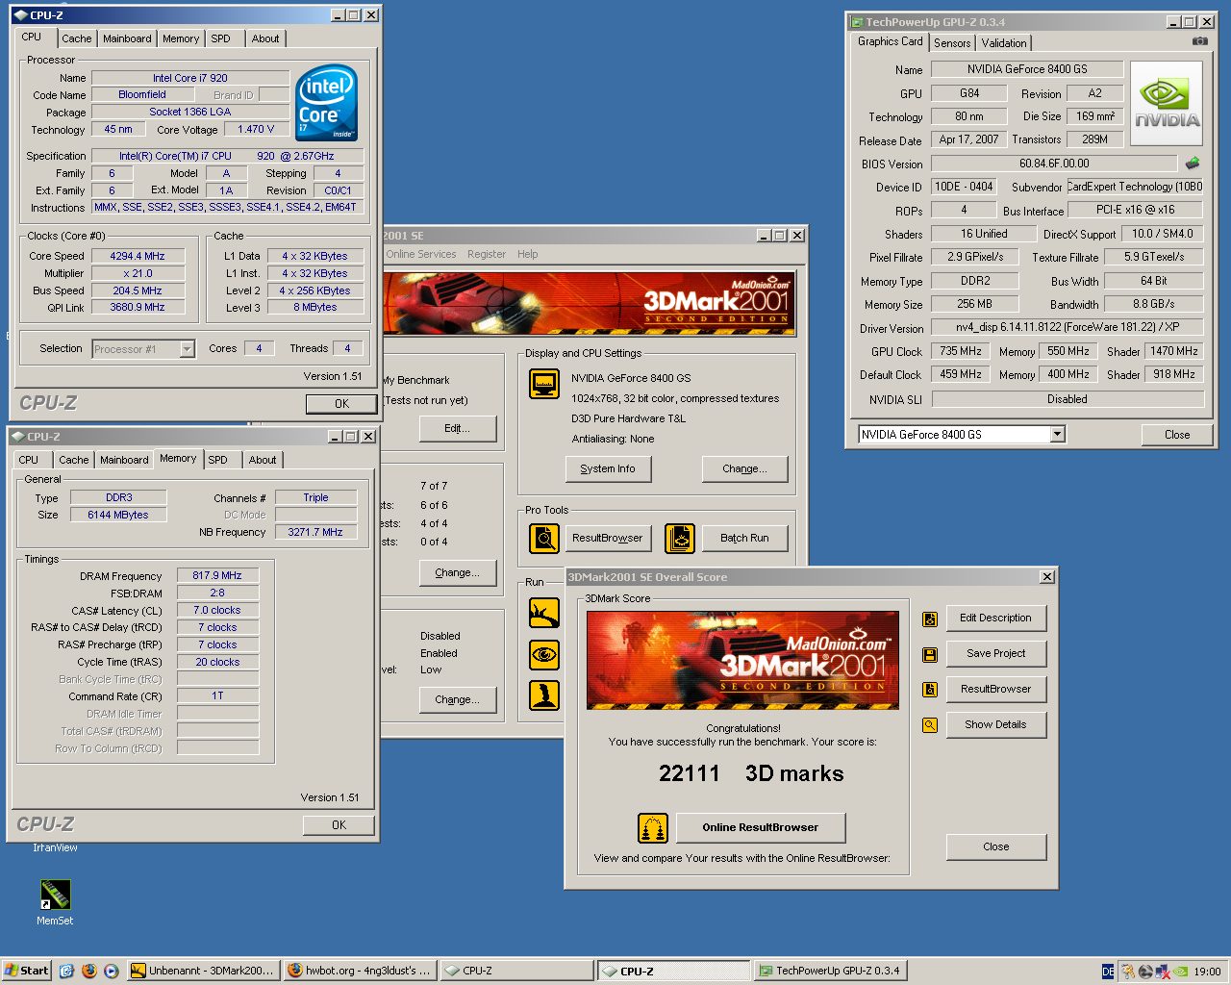Click the Edit... button in 3DMark
Screen dimensions: 1231x985
click(x=458, y=428)
